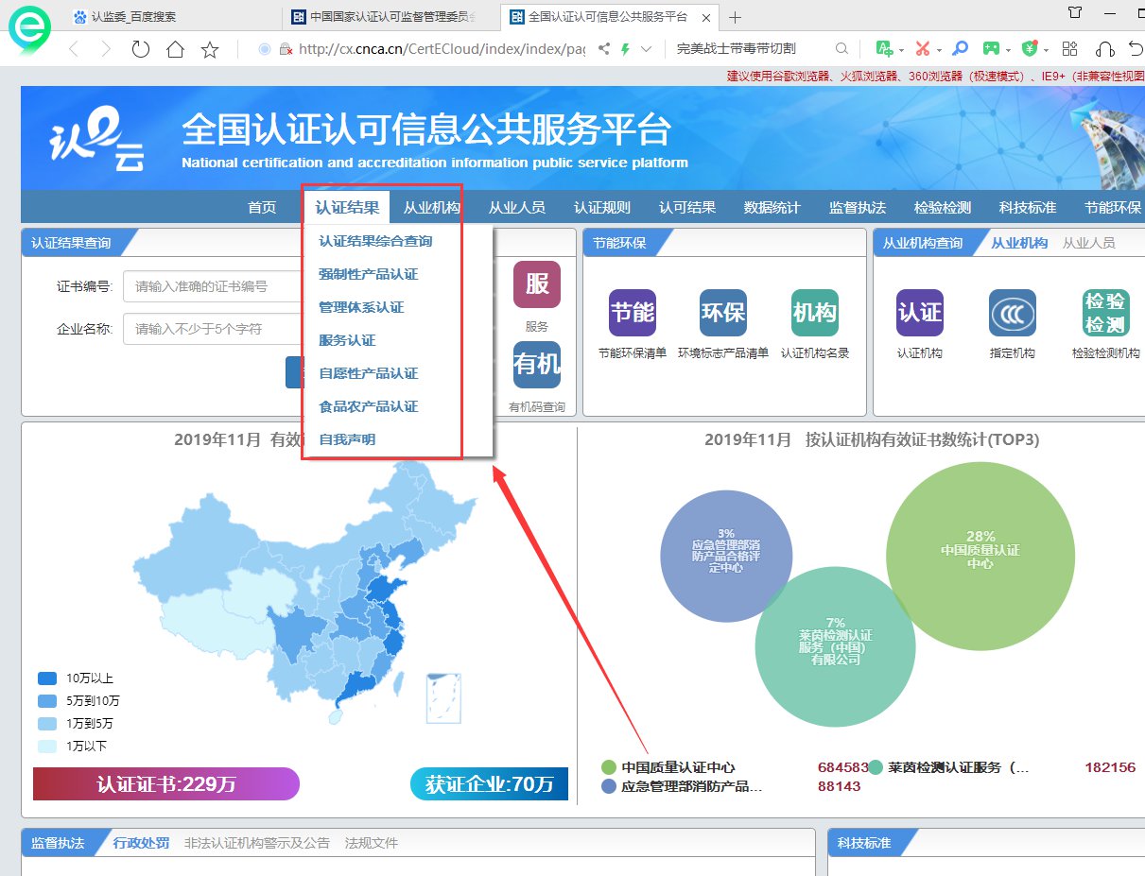This screenshot has height=876, width=1145.
Task: Choose 管理体系认证 in the dropdown
Action: (361, 307)
